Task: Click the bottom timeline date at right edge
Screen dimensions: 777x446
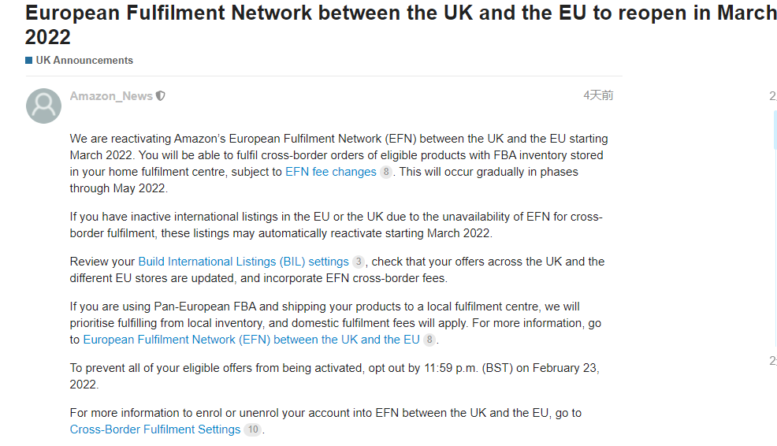Action: 772,360
